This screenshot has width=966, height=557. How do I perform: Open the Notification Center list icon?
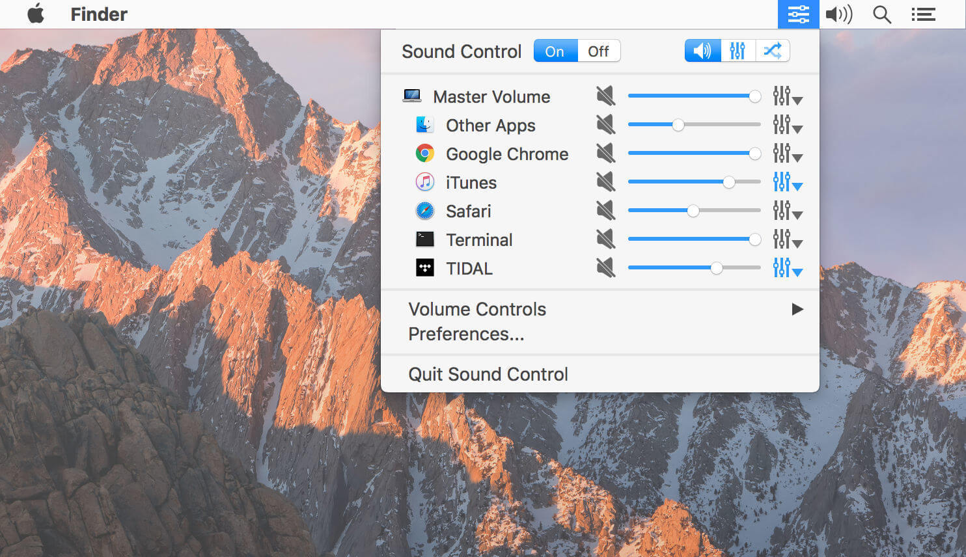point(923,14)
